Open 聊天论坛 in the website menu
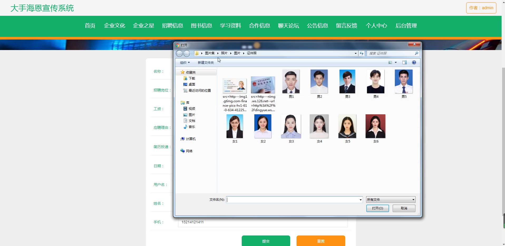The width and height of the screenshot is (505, 246). (x=288, y=26)
